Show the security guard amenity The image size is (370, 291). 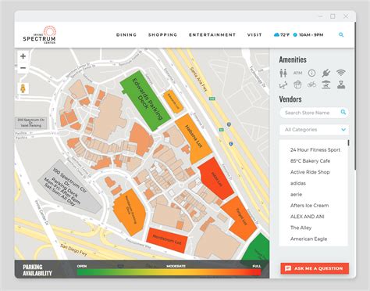point(341,84)
